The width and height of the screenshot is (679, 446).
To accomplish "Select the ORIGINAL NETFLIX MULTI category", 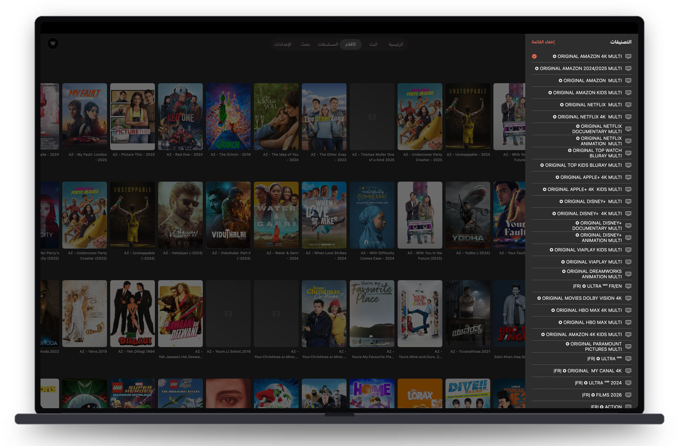I will (x=581, y=105).
